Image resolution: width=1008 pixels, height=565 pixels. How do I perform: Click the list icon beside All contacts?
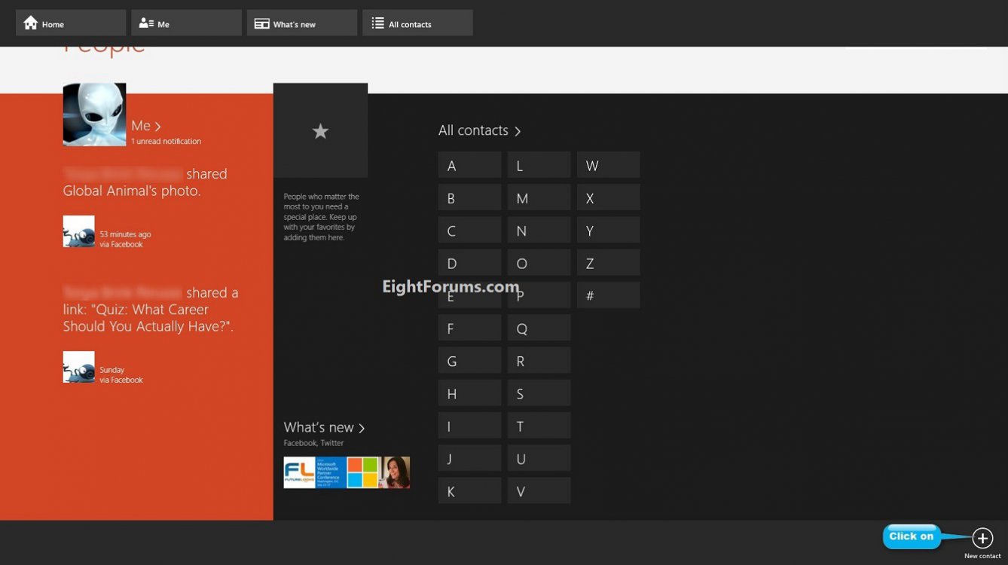point(377,23)
